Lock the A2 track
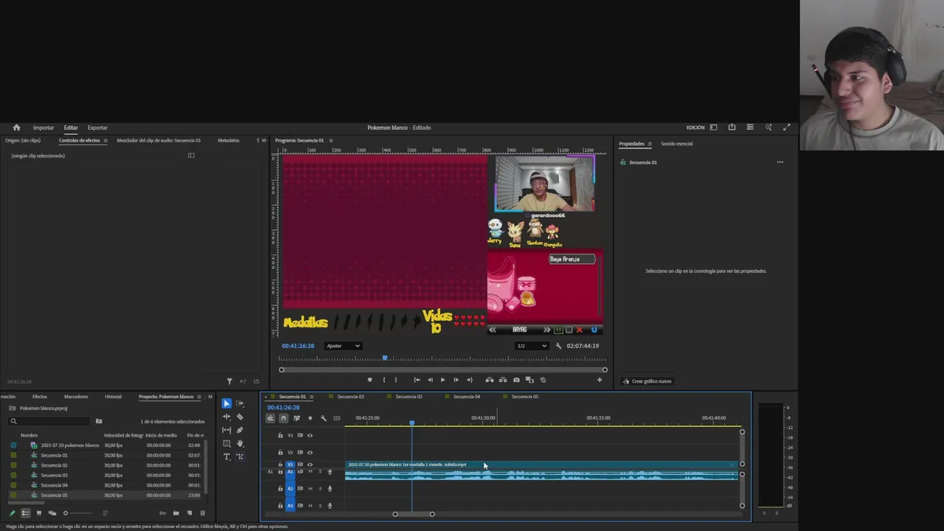944x531 pixels. point(280,488)
